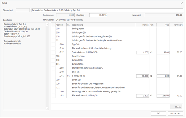Edit Menge 0.300 m³ field
Image resolution: width=186 pixels, height=118 pixels.
click(143, 96)
